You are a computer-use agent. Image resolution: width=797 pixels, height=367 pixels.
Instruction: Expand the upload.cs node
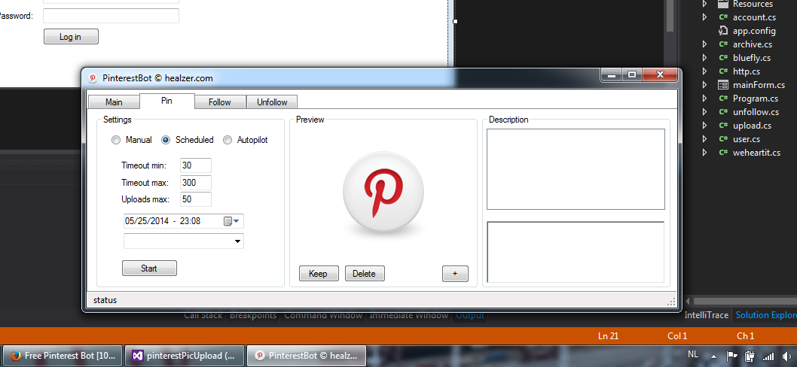[704, 126]
